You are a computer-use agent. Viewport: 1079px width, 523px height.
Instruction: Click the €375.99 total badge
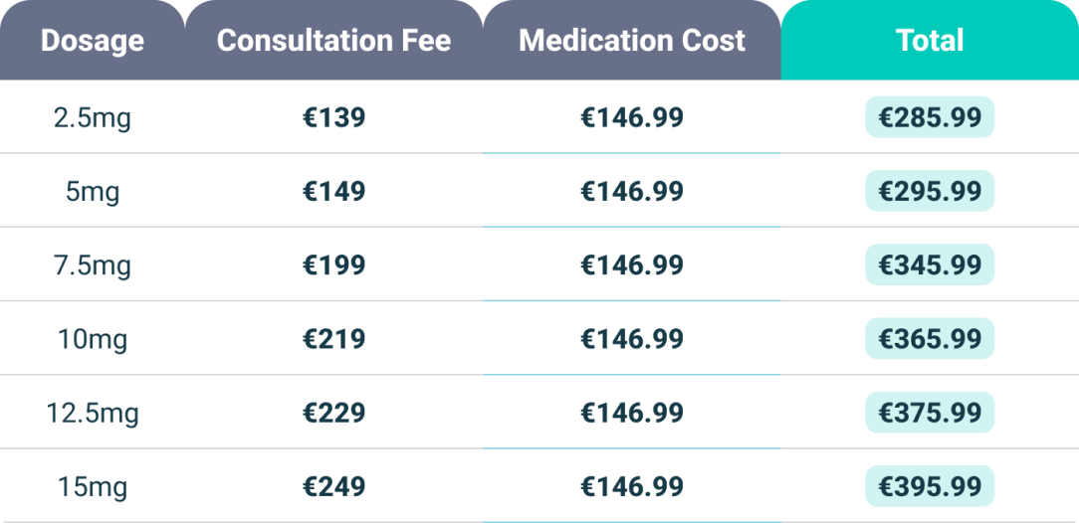pyautogui.click(x=930, y=413)
